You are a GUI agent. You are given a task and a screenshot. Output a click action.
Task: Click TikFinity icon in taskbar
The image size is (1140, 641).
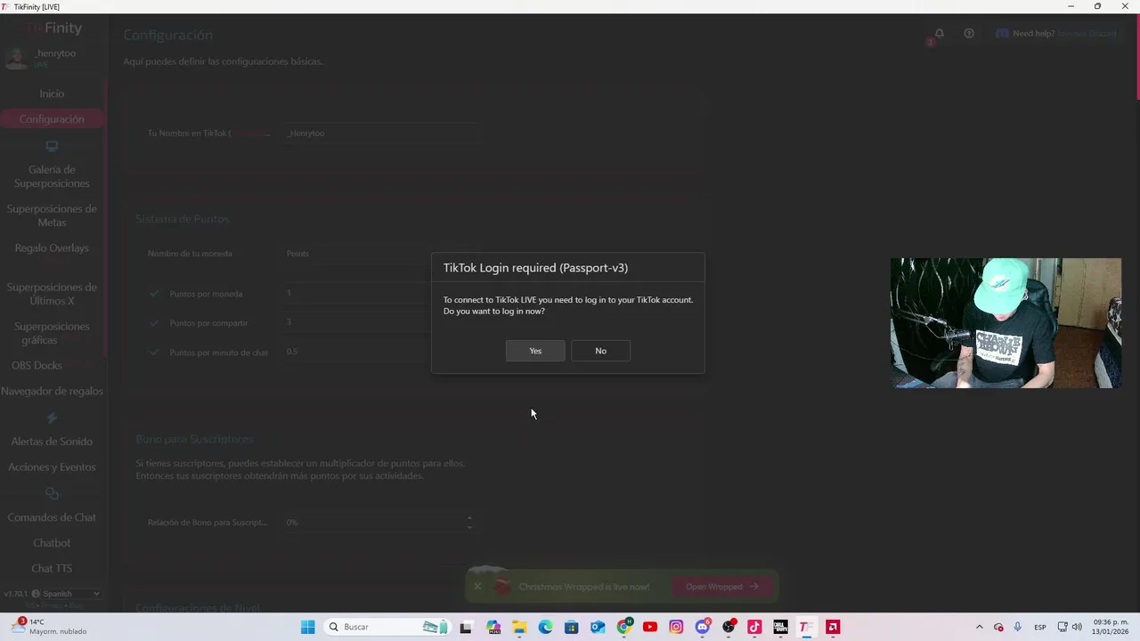807,627
